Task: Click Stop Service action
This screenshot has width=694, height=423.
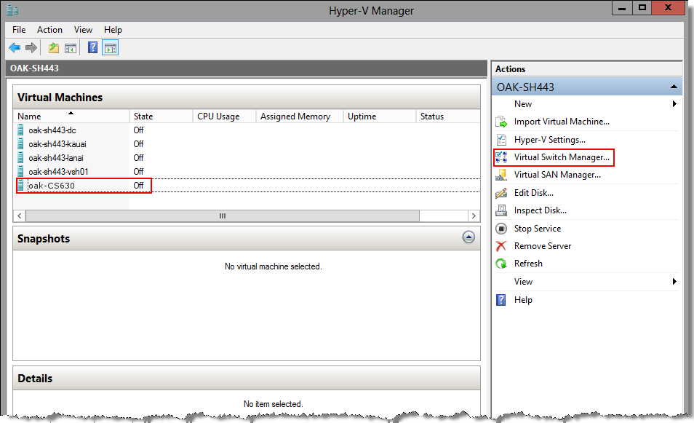Action: point(538,229)
